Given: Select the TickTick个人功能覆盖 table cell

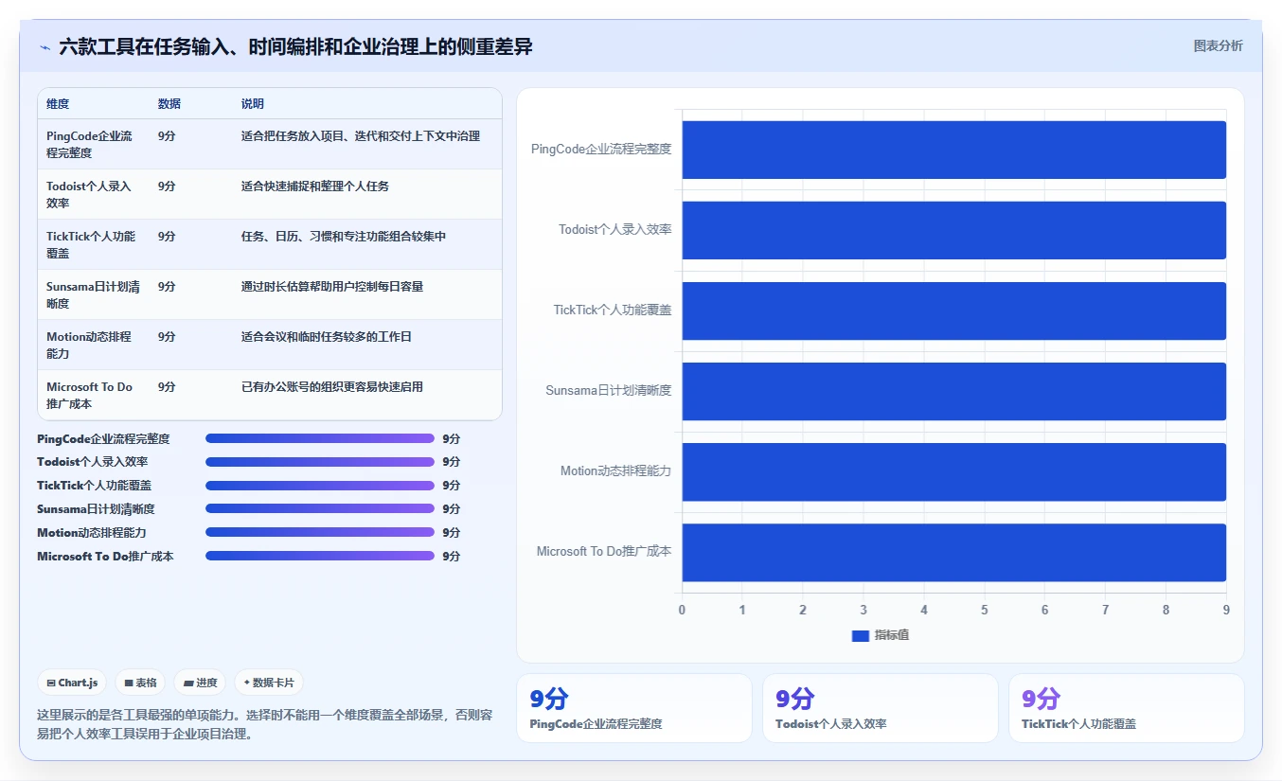Looking at the screenshot, I should point(91,244).
